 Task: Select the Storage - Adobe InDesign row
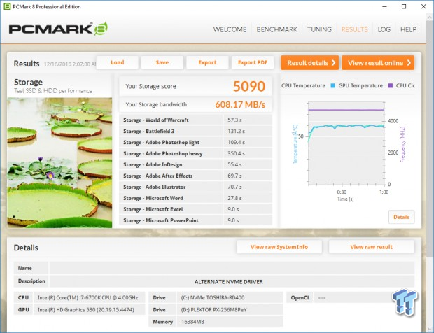point(196,164)
